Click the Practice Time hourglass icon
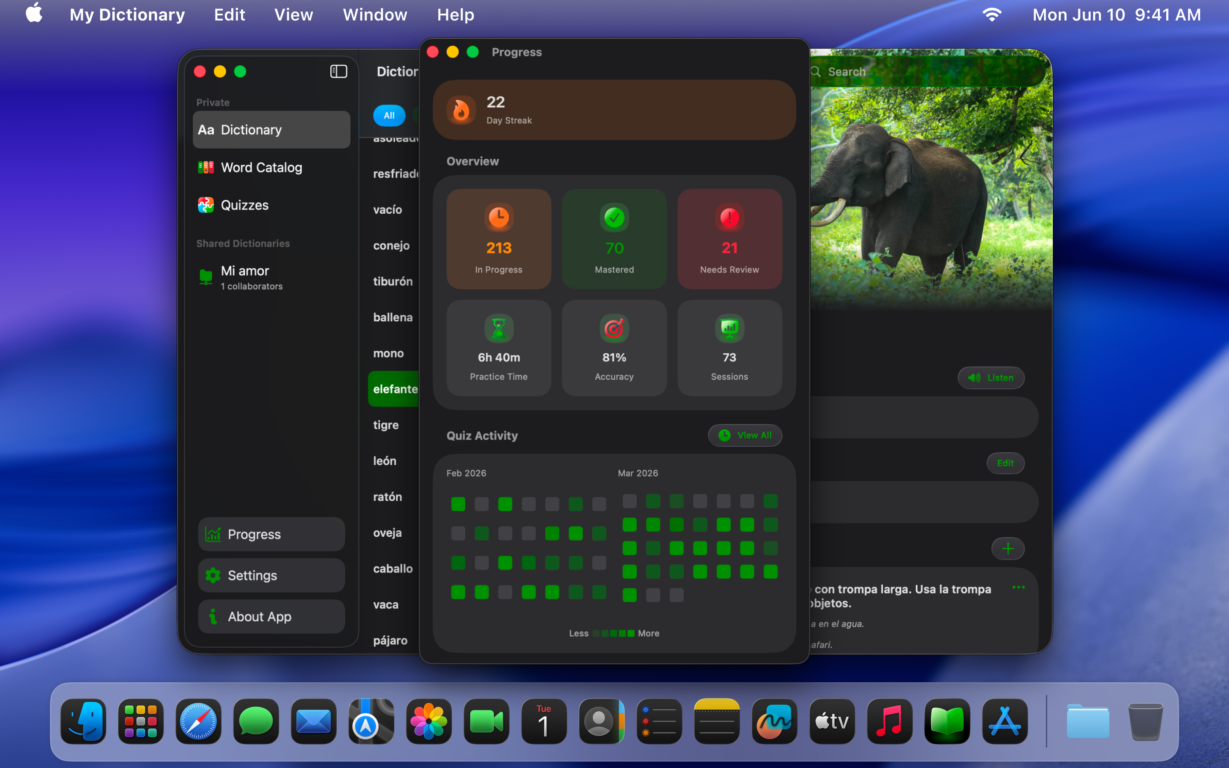 pos(499,329)
